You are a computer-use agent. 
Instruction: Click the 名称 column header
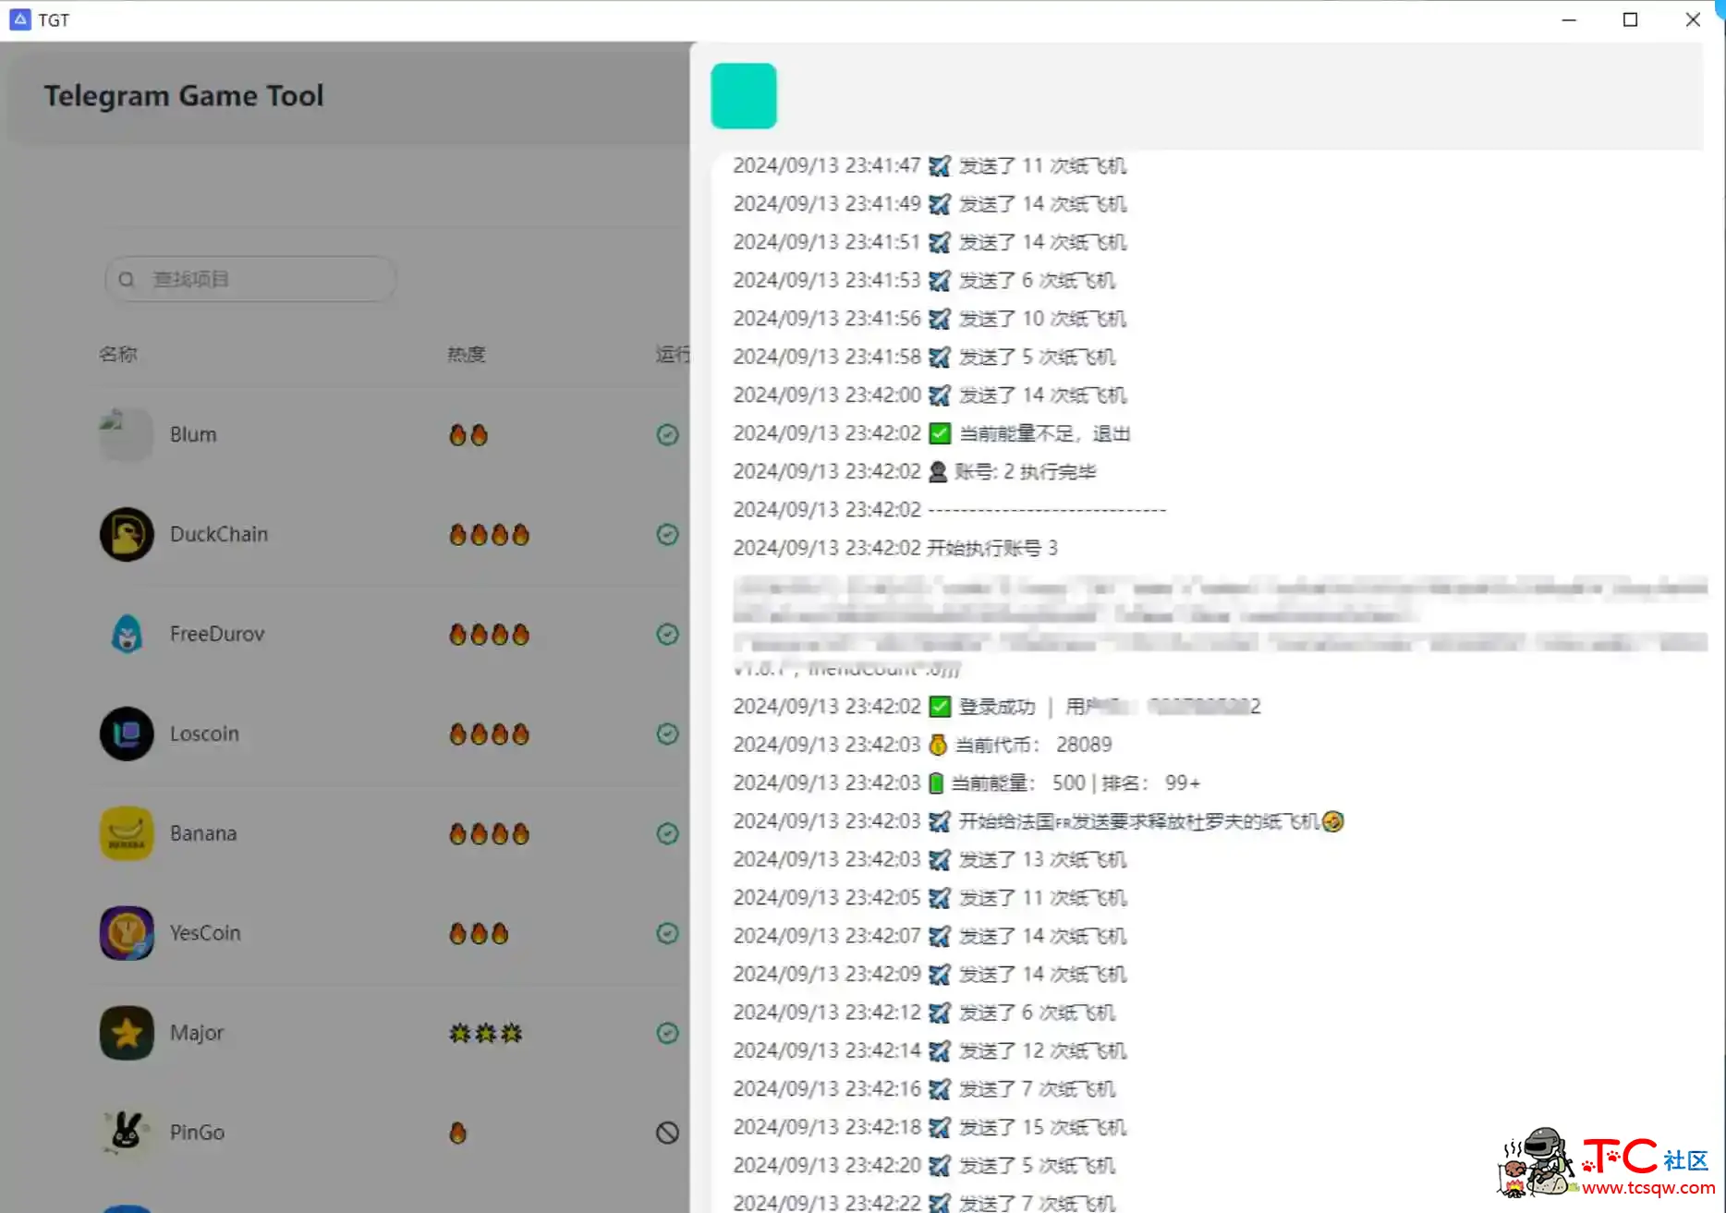[x=118, y=355]
